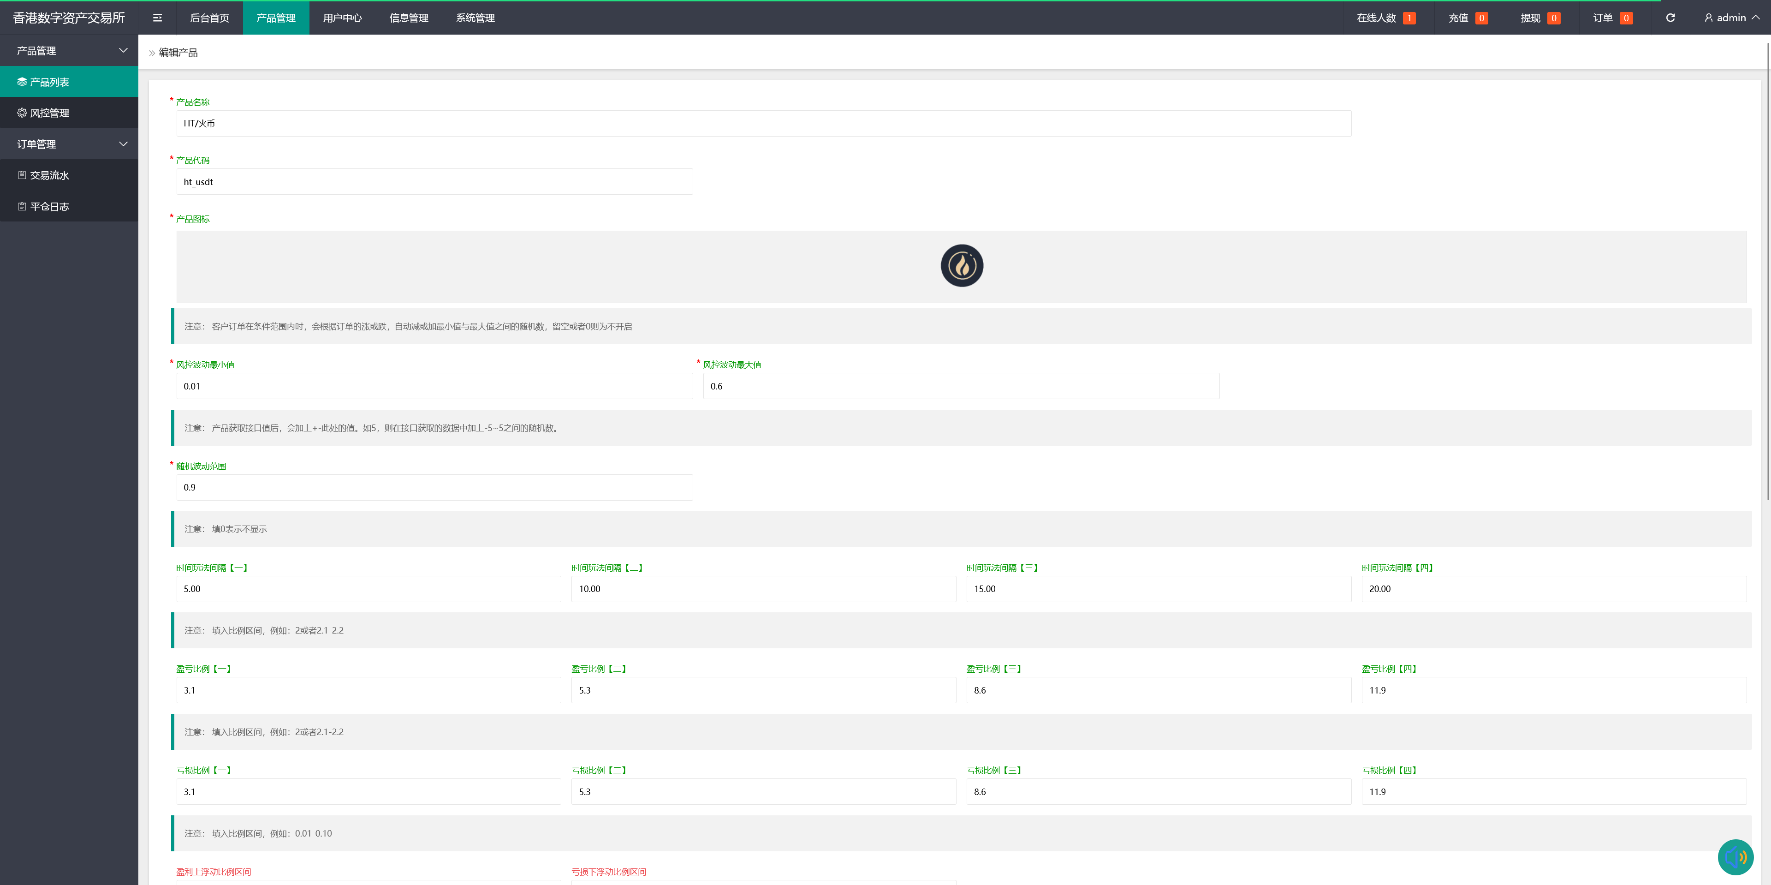Collapse the 订单管理 sidebar group
1771x885 pixels.
click(69, 144)
